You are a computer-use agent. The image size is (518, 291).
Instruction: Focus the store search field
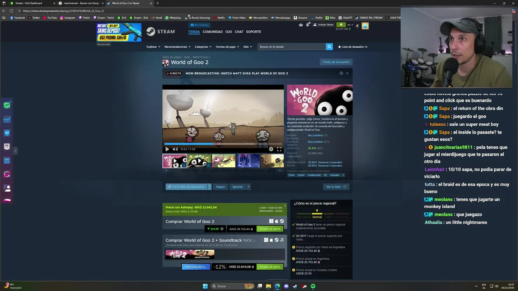click(x=291, y=46)
